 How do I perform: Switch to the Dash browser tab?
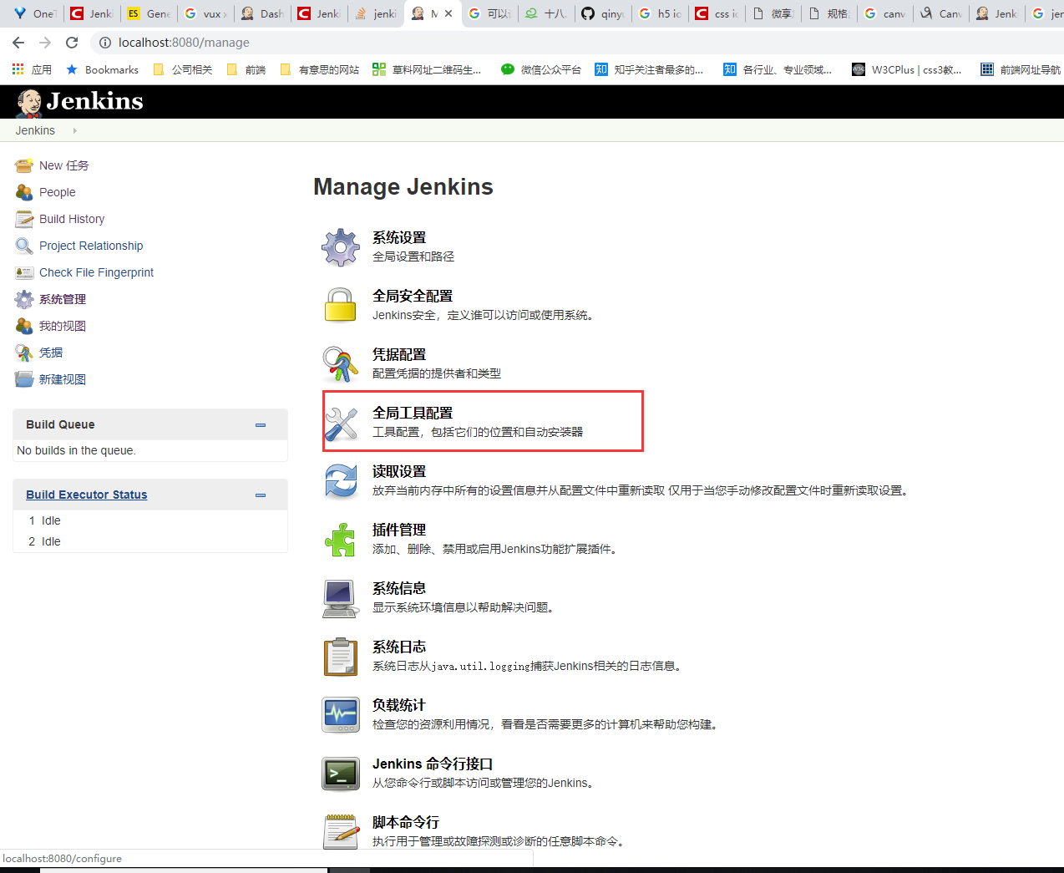pos(262,13)
